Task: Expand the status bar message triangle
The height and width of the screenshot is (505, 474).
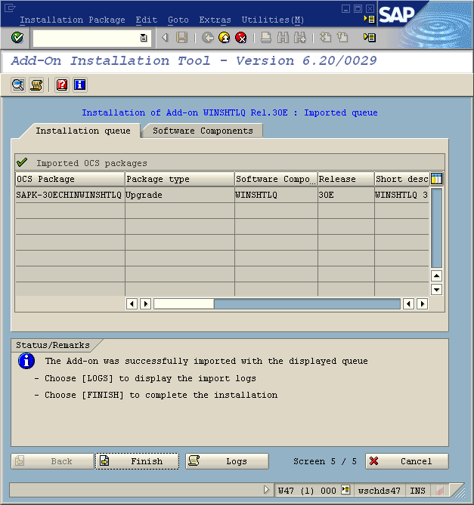Action: [266, 490]
